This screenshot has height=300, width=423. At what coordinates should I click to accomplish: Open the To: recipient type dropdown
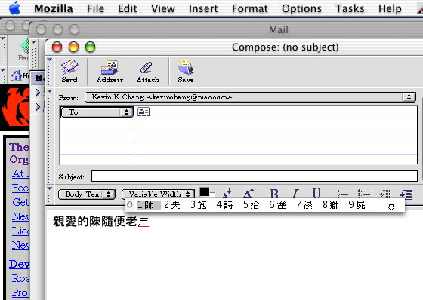point(97,112)
